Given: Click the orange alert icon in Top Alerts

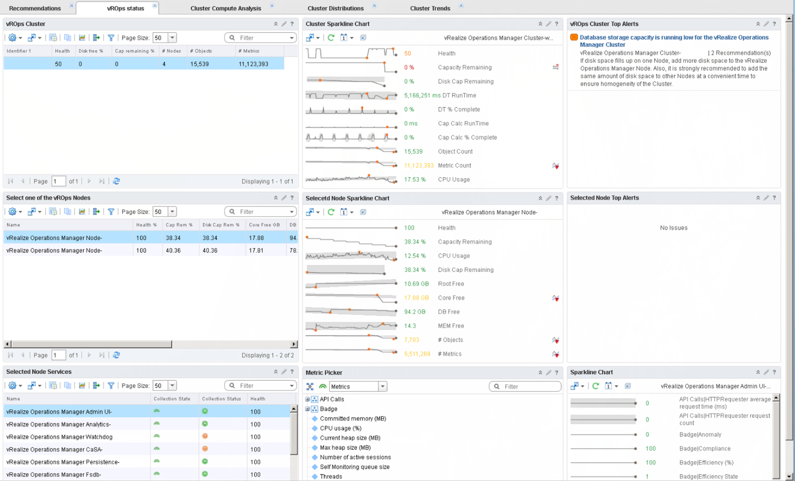Looking at the screenshot, I should 574,37.
